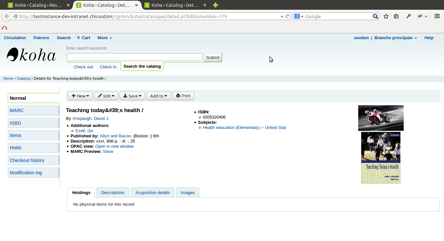444x241 pixels.
Task: Reload the page using the refresh icon
Action: click(287, 16)
